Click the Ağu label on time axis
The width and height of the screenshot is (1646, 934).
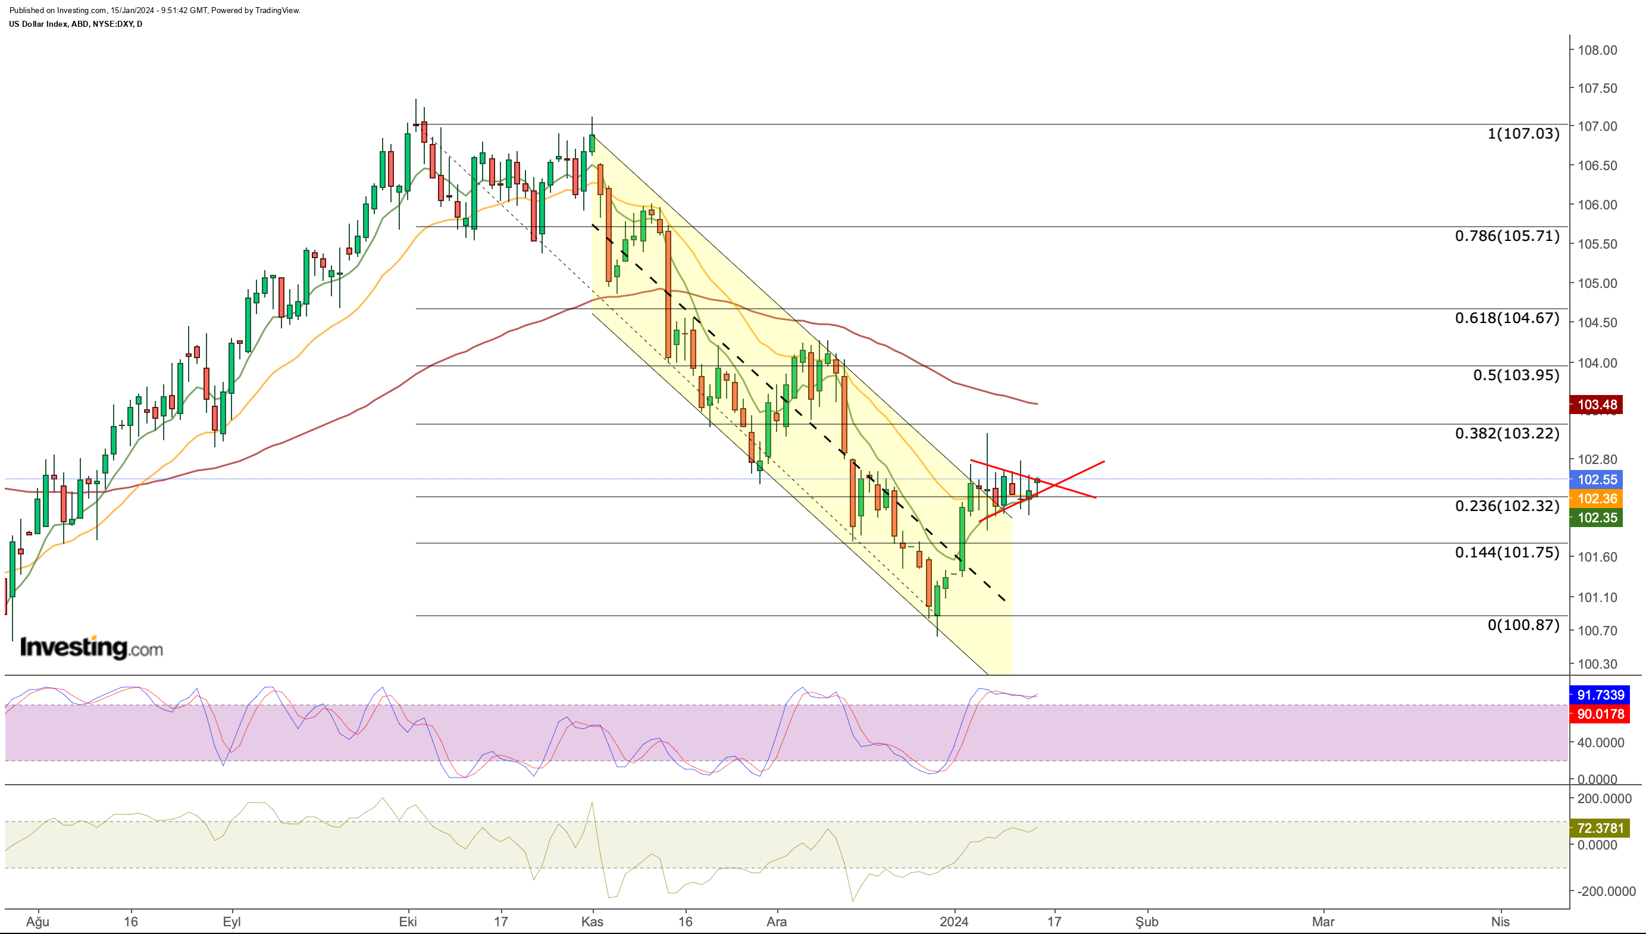coord(38,922)
